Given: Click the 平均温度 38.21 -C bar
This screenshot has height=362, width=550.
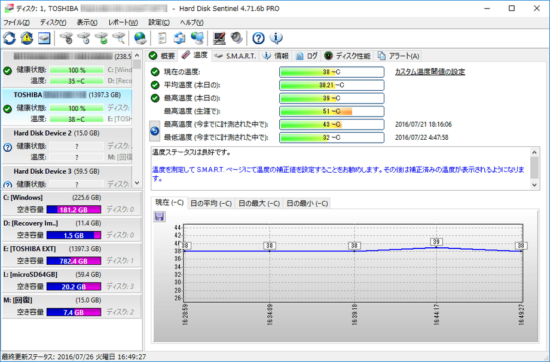Looking at the screenshot, I should 331,85.
